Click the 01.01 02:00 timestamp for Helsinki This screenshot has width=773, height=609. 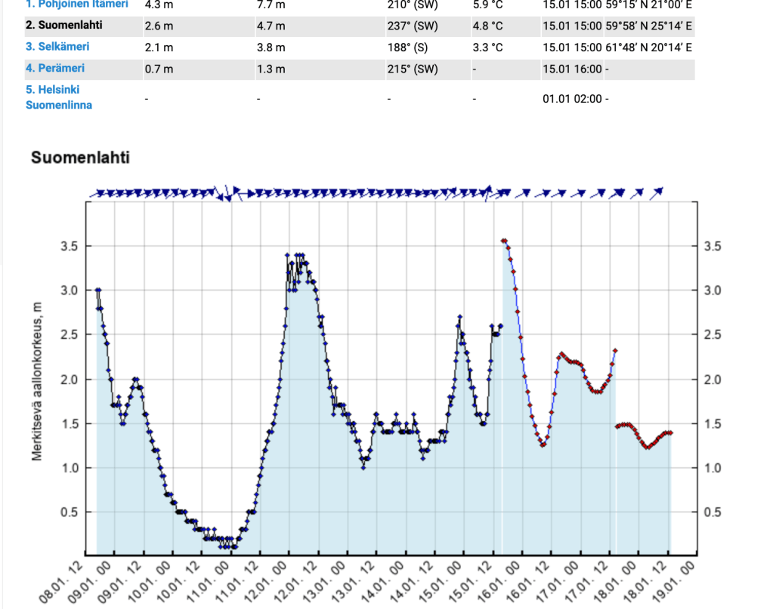tap(572, 98)
